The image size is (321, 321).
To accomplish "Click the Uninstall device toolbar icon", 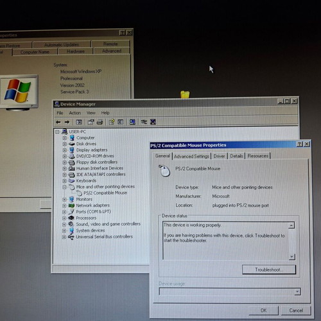I will pos(153,122).
